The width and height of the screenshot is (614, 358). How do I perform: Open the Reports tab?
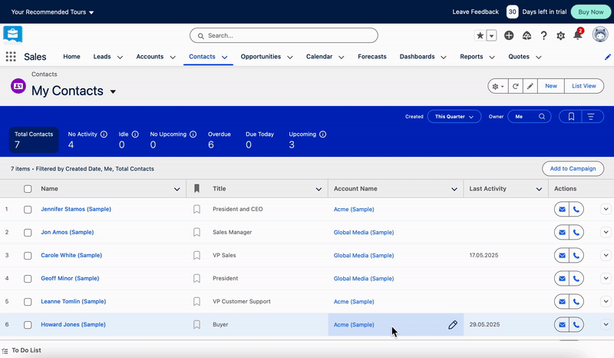pos(471,57)
